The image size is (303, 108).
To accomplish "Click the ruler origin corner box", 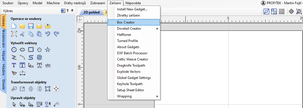I will pyautogui.click(x=80, y=19).
